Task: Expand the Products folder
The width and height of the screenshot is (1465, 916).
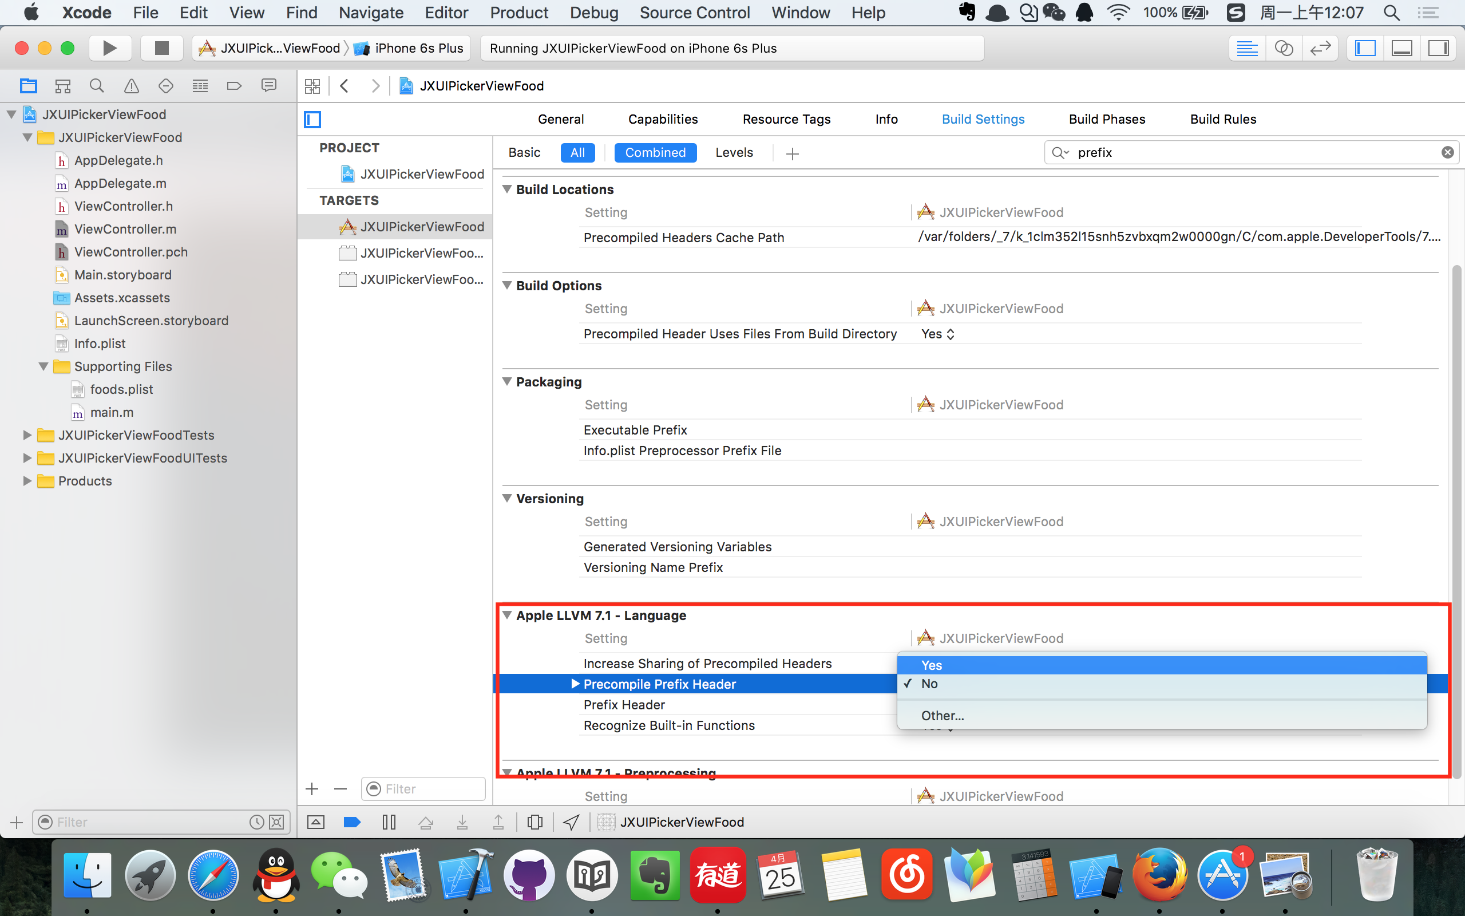Action: pyautogui.click(x=27, y=481)
